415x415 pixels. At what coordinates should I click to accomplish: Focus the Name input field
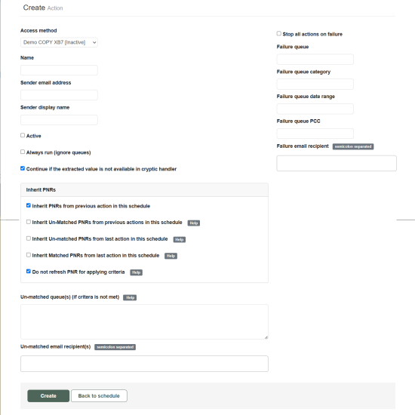pos(59,70)
